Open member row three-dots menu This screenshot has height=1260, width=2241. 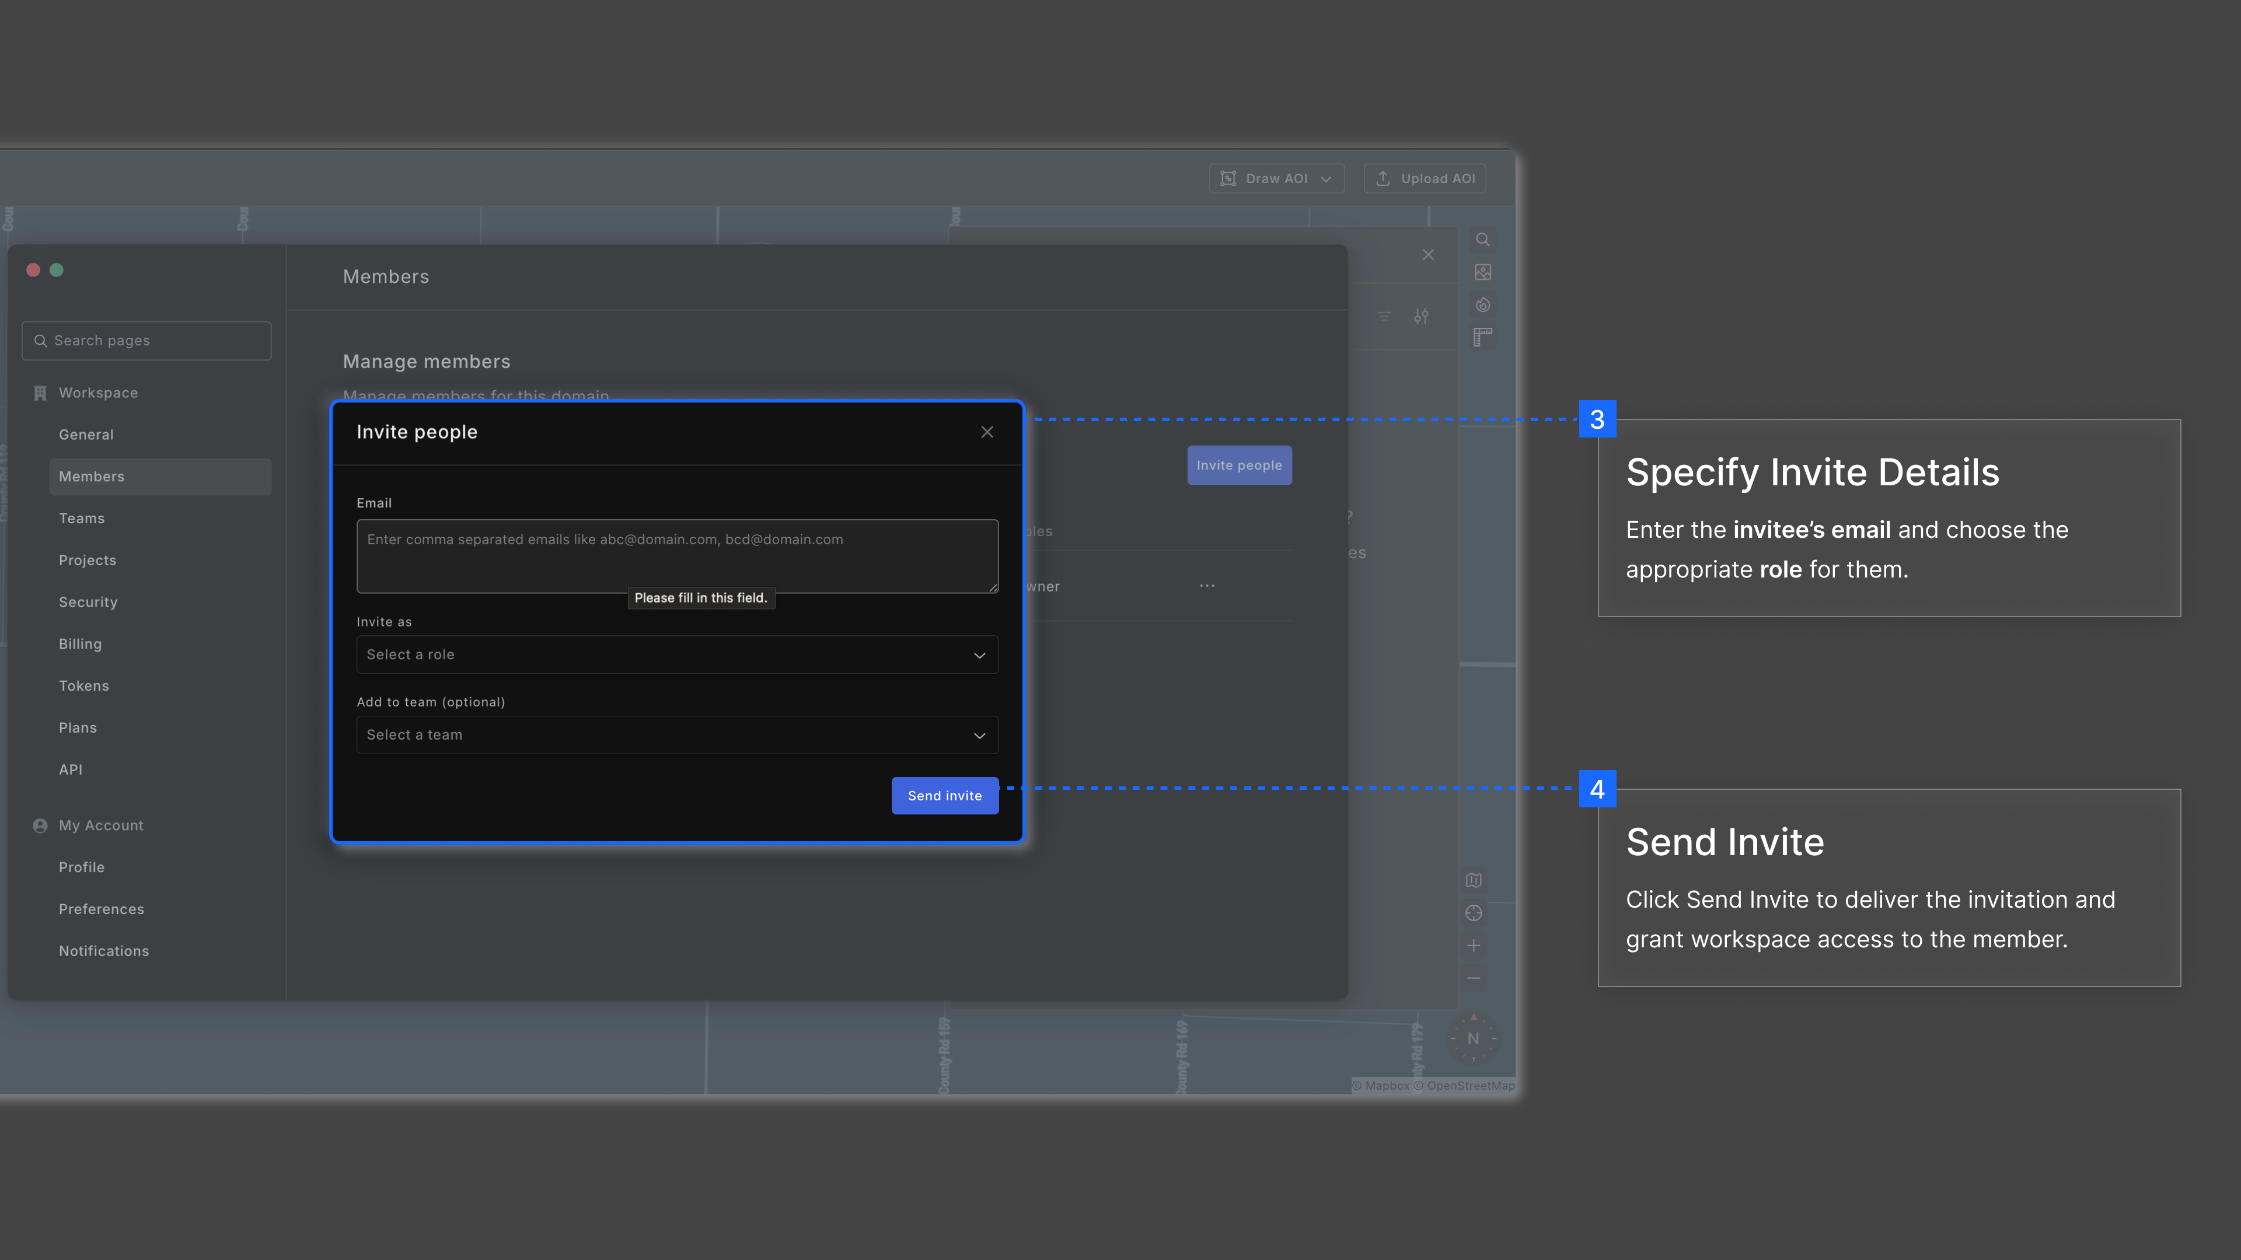[x=1207, y=586]
